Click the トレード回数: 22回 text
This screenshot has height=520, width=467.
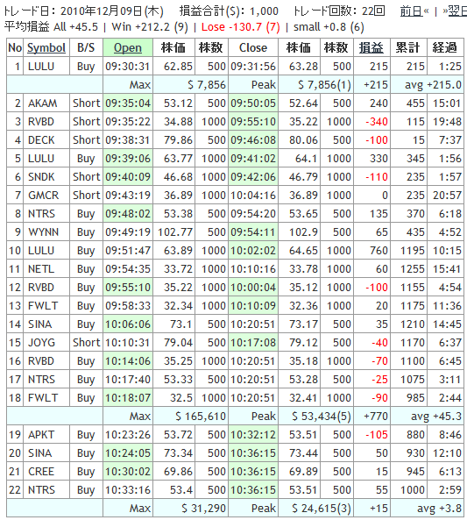tap(339, 11)
